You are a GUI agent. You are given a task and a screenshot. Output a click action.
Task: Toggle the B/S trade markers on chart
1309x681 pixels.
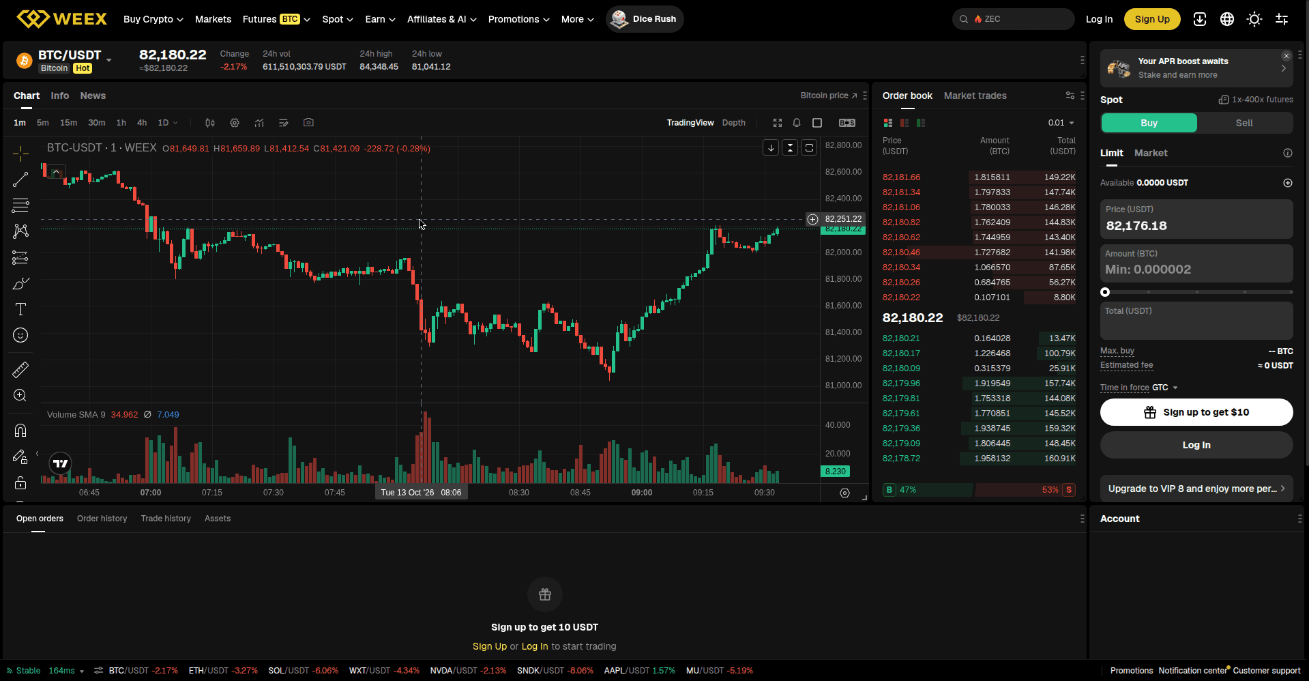pos(847,123)
